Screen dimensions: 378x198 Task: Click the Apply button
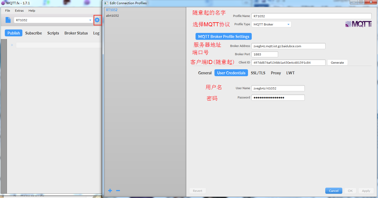pyautogui.click(x=366, y=191)
